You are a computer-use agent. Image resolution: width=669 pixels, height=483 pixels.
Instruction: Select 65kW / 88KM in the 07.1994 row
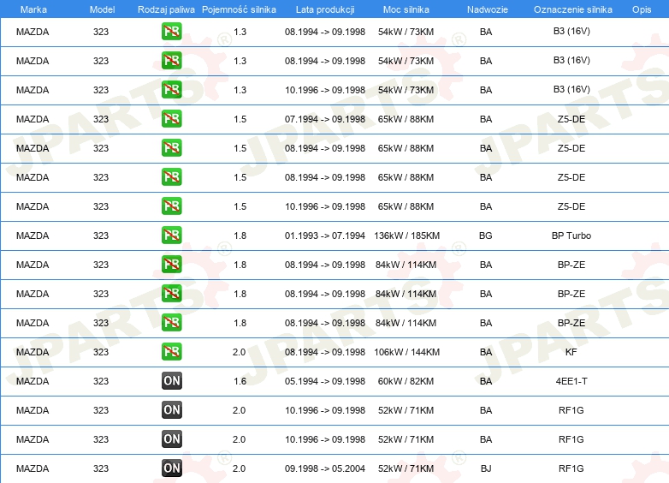pyautogui.click(x=406, y=119)
